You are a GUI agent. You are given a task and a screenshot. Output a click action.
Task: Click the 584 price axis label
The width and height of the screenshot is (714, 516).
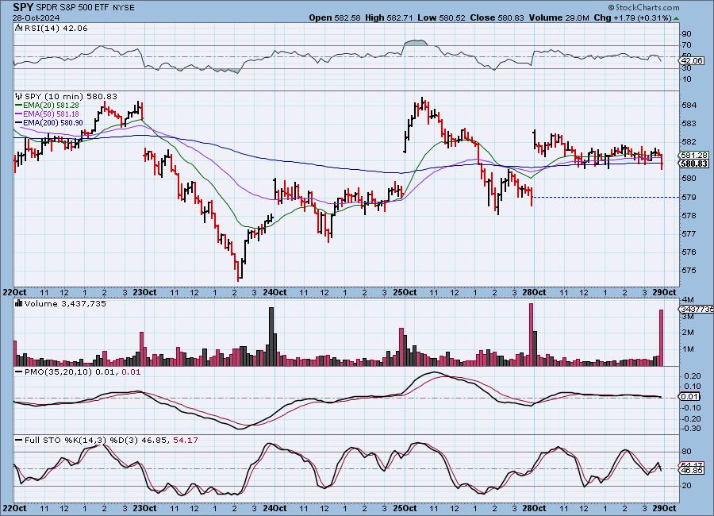coord(689,106)
